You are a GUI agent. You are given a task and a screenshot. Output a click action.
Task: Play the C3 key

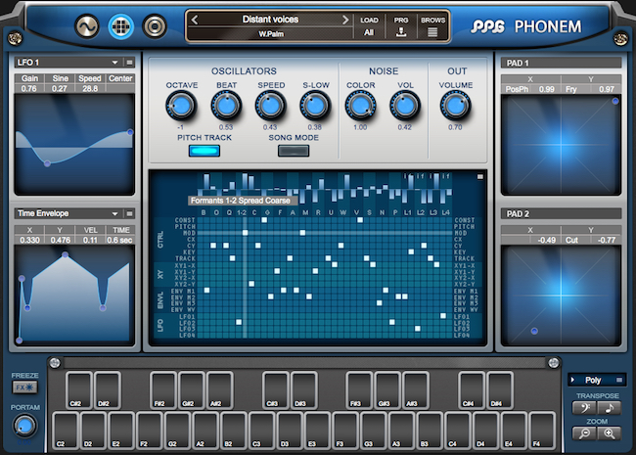pos(262,431)
